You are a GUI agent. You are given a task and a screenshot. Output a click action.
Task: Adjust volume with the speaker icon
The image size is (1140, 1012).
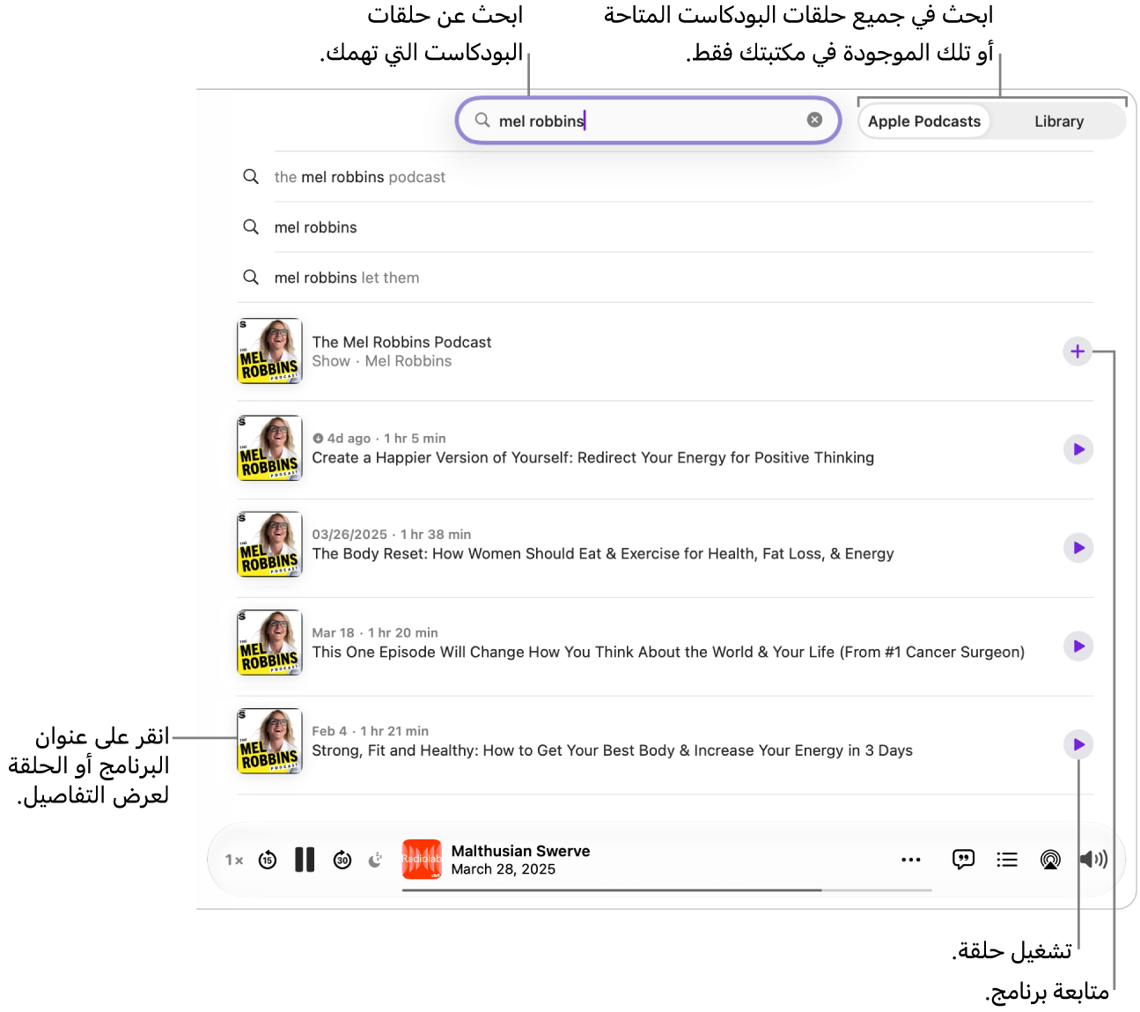(1093, 860)
